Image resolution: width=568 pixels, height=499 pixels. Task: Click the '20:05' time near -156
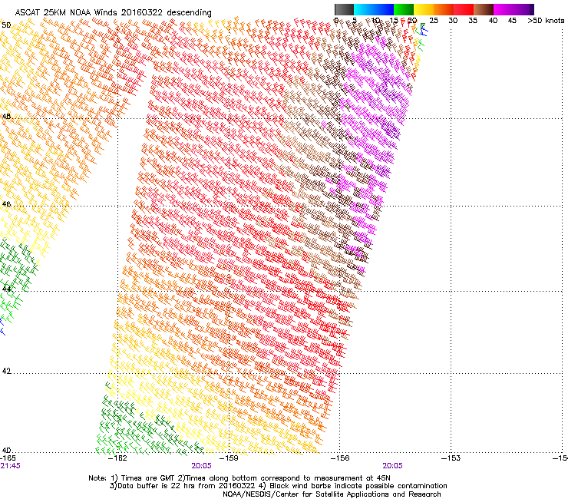point(392,466)
